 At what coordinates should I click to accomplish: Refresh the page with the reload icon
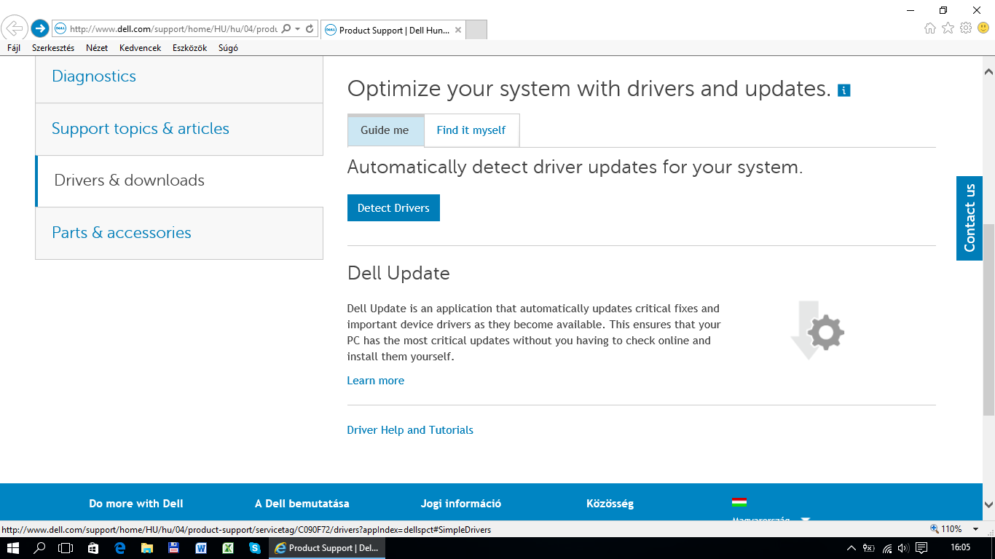[x=310, y=29]
